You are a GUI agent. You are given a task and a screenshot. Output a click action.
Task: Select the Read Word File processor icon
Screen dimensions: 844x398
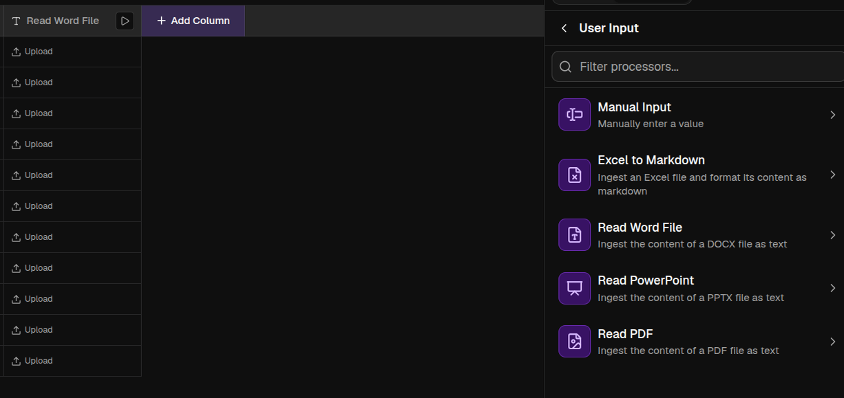click(x=574, y=234)
